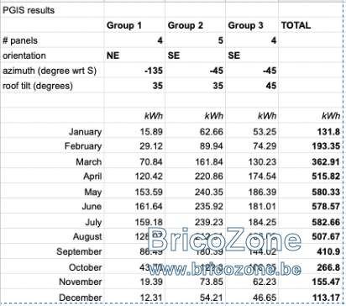346x306 pixels.
Task: Select the 'PGIS results' title cell
Action: (52, 10)
